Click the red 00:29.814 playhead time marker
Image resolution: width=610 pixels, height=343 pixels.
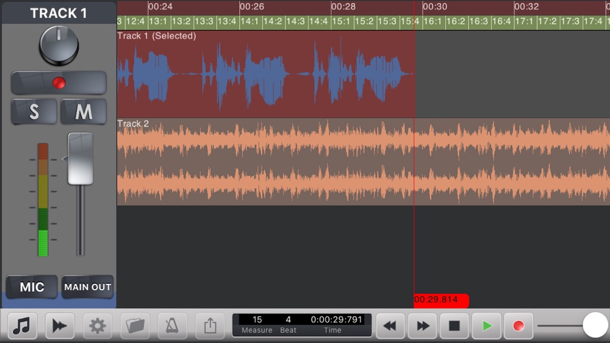441,300
